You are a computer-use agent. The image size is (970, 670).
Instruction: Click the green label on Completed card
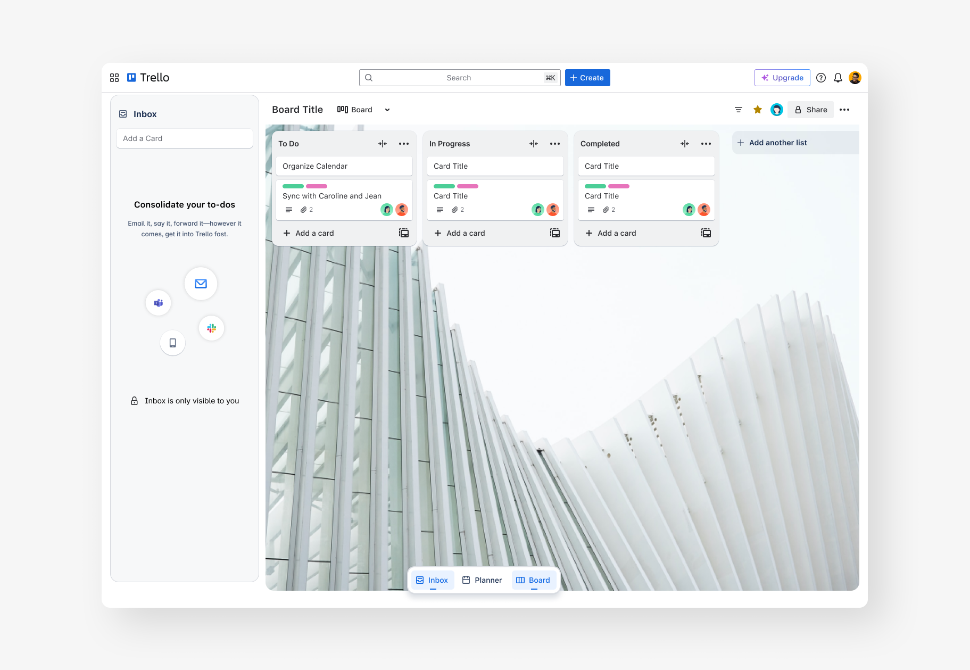(x=595, y=186)
